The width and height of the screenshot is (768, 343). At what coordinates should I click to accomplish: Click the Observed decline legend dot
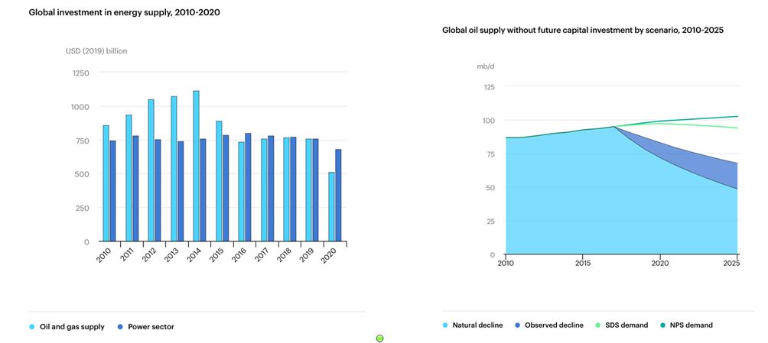tap(516, 325)
